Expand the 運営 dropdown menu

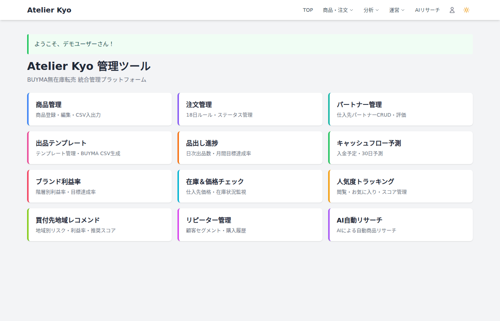click(x=397, y=10)
